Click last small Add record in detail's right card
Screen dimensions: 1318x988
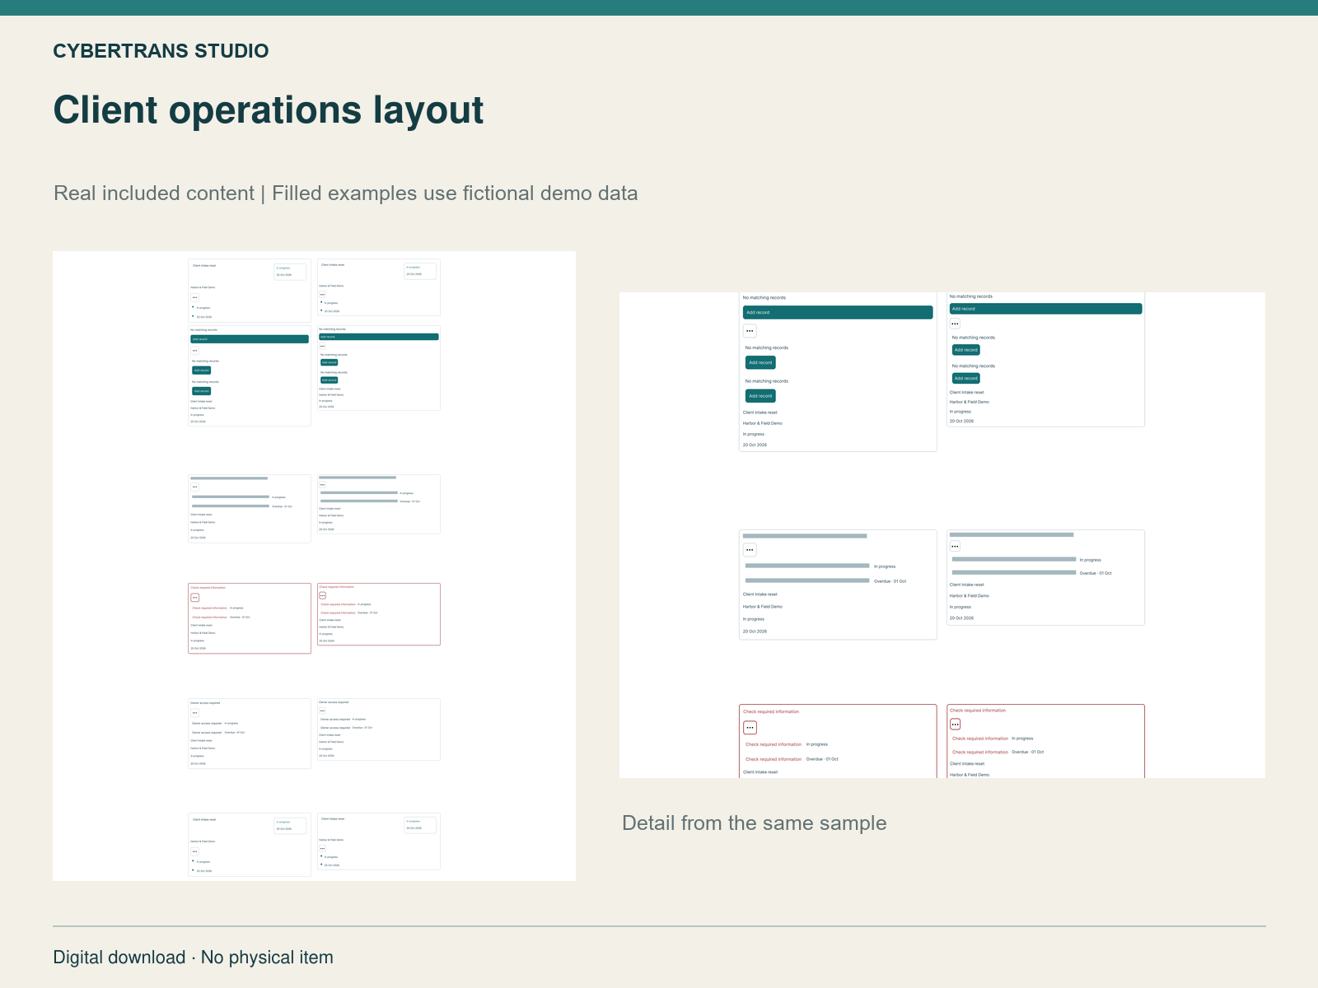point(966,379)
